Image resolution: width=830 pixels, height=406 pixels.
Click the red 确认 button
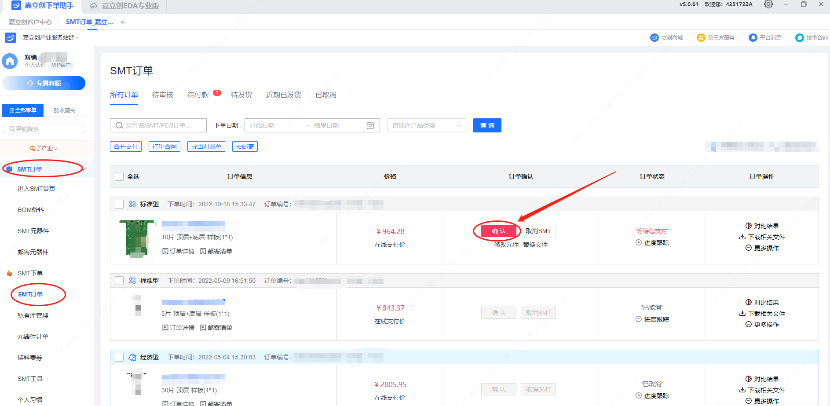point(498,231)
